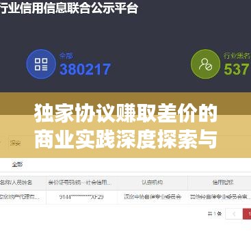Click the previous page arrow in pagination

click(x=234, y=214)
